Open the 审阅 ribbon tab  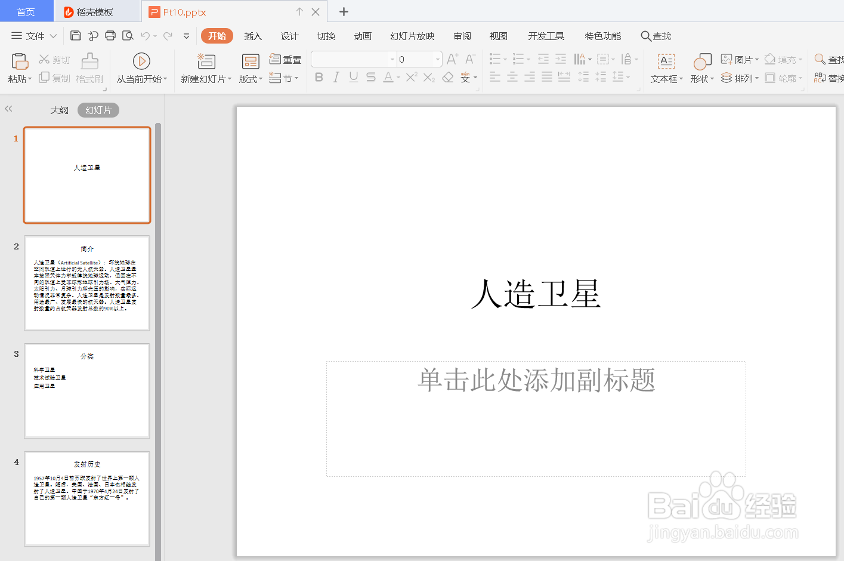point(462,36)
